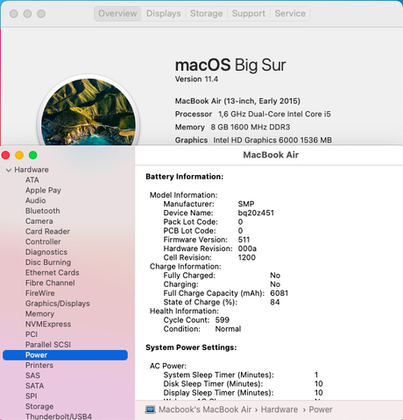Select Disc Burning in the sidebar
403x420 pixels.
tap(48, 262)
